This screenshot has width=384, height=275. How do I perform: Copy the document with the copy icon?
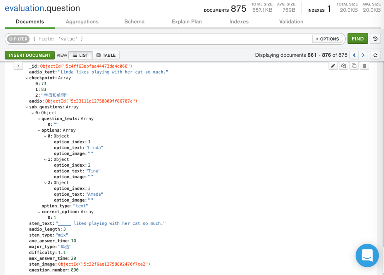click(344, 66)
